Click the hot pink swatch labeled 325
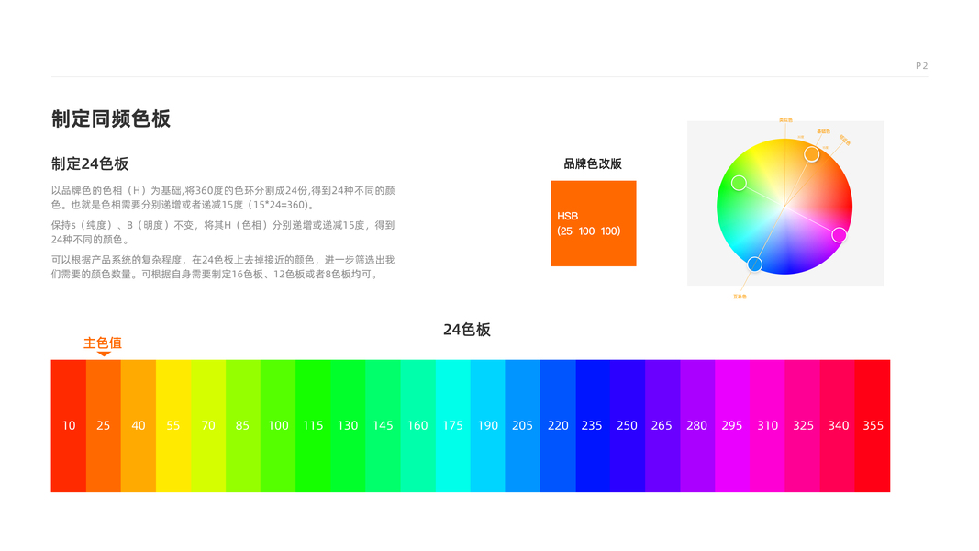The image size is (979, 551). click(x=803, y=425)
